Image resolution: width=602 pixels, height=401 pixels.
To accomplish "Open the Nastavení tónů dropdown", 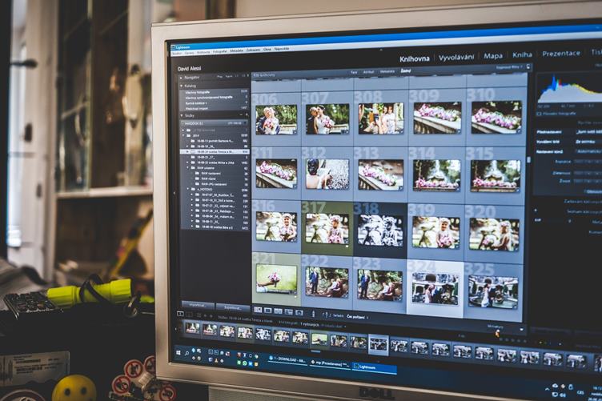I will point(588,151).
